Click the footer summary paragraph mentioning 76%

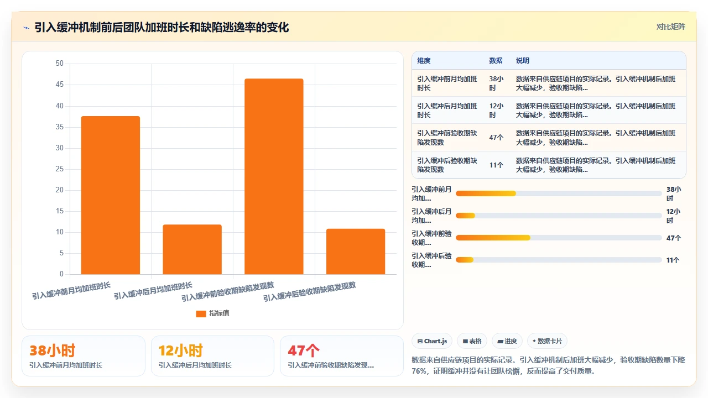click(x=549, y=365)
